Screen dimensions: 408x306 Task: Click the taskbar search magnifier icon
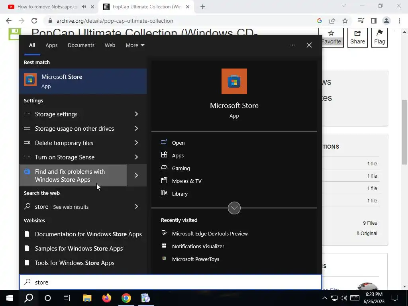click(29, 298)
